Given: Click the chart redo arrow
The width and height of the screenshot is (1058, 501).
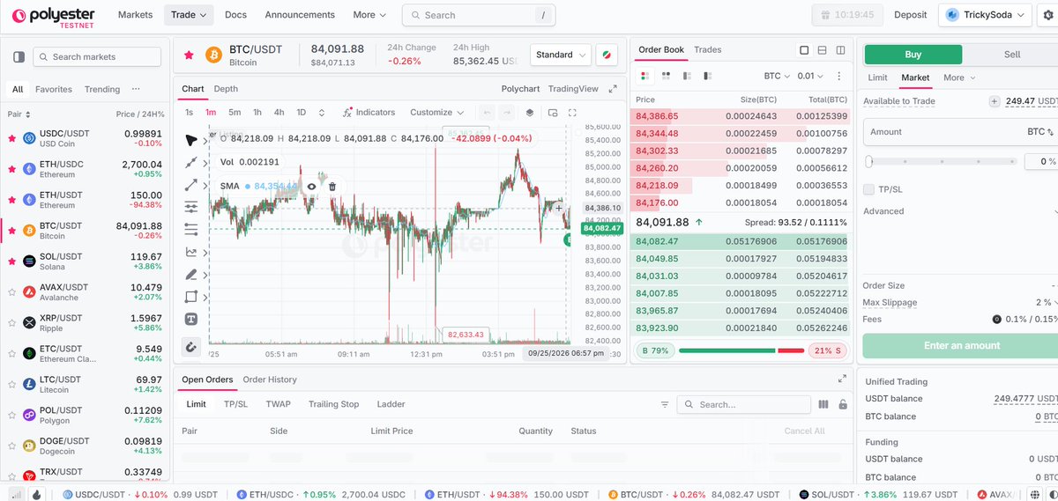Looking at the screenshot, I should click(506, 113).
